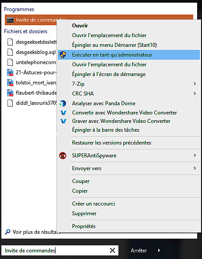Click the Arrêter shutdown button
This screenshot has height=259, width=202.
139,251
